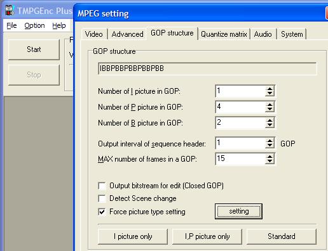Increase Number of I picture in GOP
328x251 pixels.
(270, 89)
